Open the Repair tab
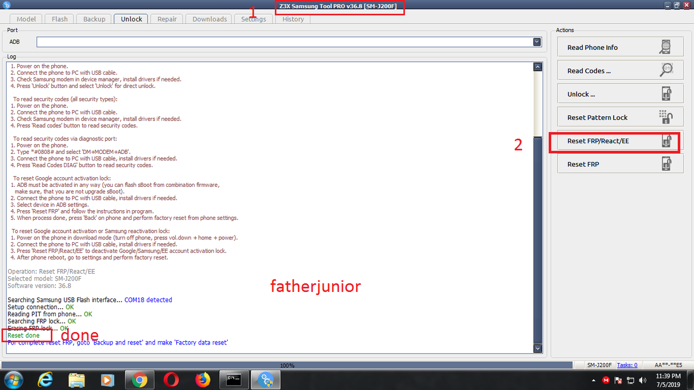Image resolution: width=694 pixels, height=390 pixels. pos(167,19)
